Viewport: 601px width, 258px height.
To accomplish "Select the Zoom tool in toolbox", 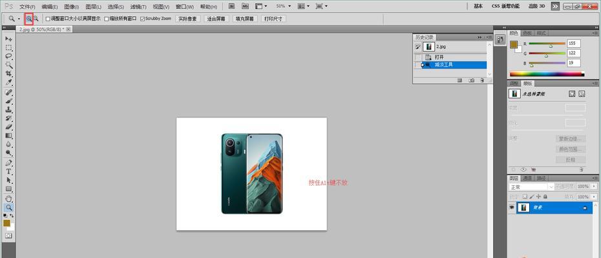I will coord(8,208).
